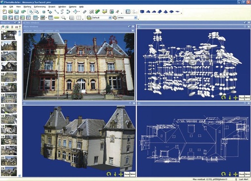Open the Edit menu

click(11, 6)
